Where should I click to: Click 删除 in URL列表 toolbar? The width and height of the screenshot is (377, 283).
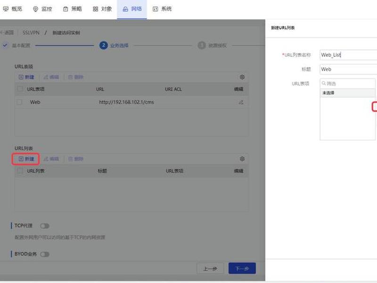(76, 159)
